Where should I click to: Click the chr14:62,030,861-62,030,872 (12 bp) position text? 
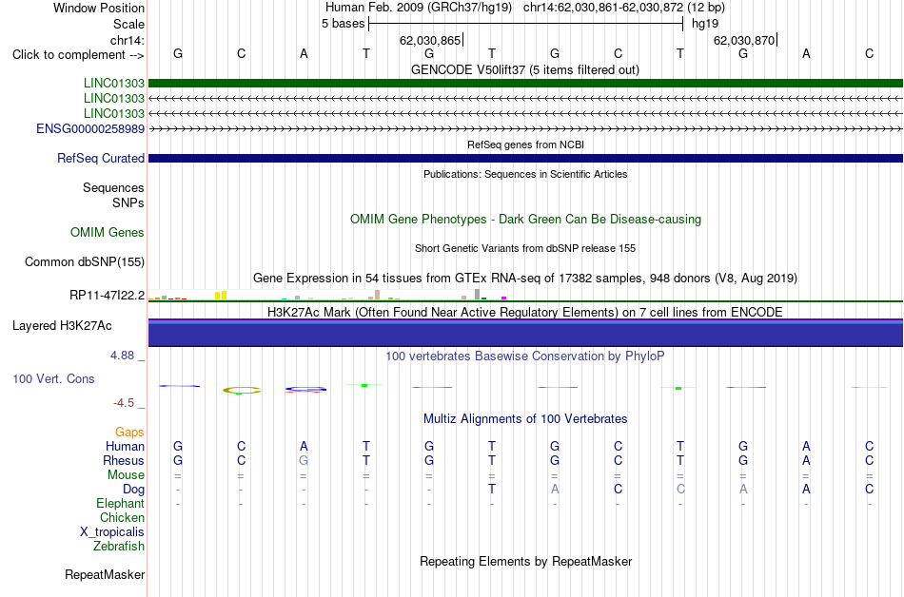click(x=624, y=8)
